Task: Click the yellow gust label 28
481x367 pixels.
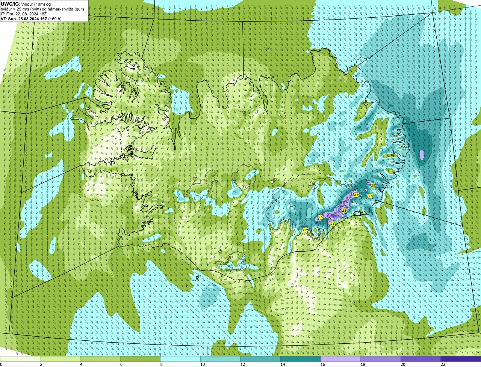Action: [344, 211]
